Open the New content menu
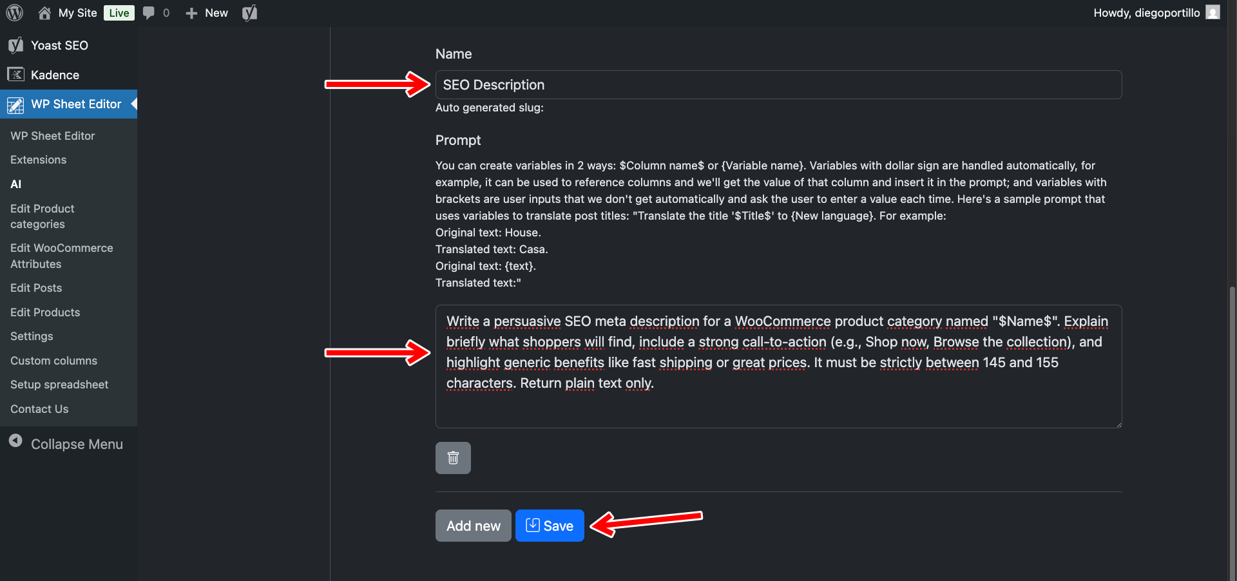Screen dimensions: 1237x581 207,13
